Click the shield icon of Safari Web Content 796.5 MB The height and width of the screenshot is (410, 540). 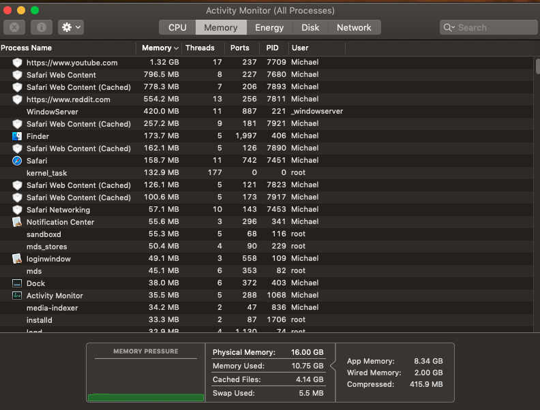pos(17,75)
